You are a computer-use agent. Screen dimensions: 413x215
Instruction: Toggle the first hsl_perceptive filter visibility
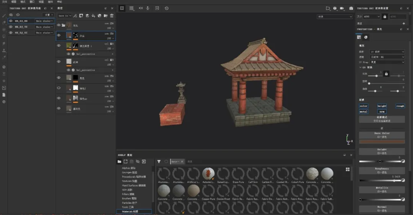point(68,54)
